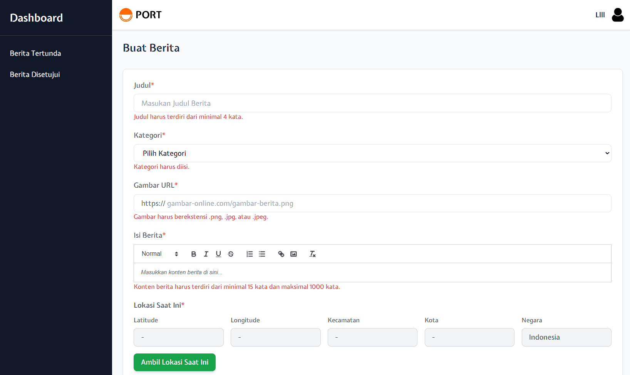This screenshot has width=630, height=375.
Task: Toggle strikethrough formatting in the editor
Action: tap(231, 254)
